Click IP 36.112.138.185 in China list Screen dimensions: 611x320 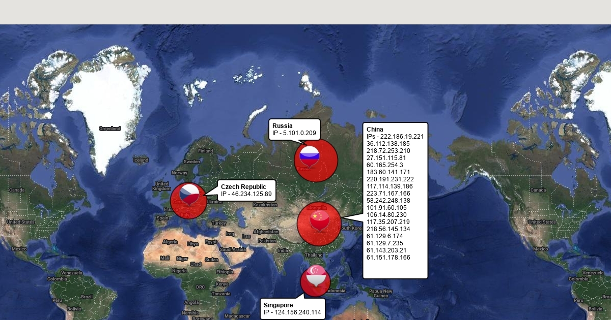pyautogui.click(x=388, y=144)
